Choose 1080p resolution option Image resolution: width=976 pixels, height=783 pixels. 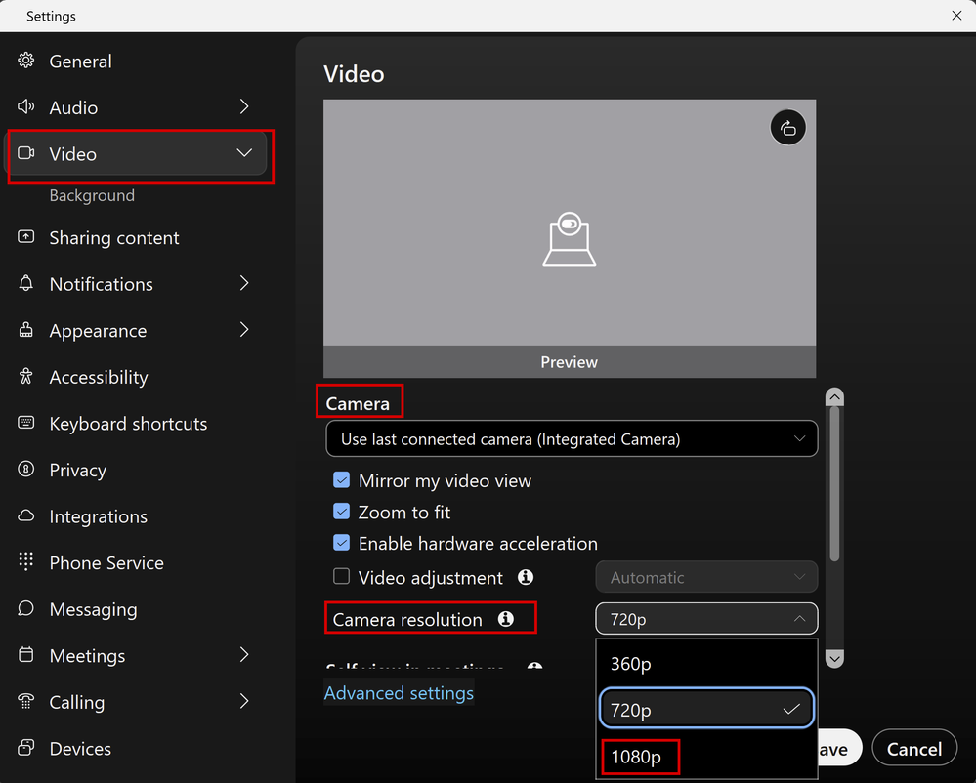(706, 757)
